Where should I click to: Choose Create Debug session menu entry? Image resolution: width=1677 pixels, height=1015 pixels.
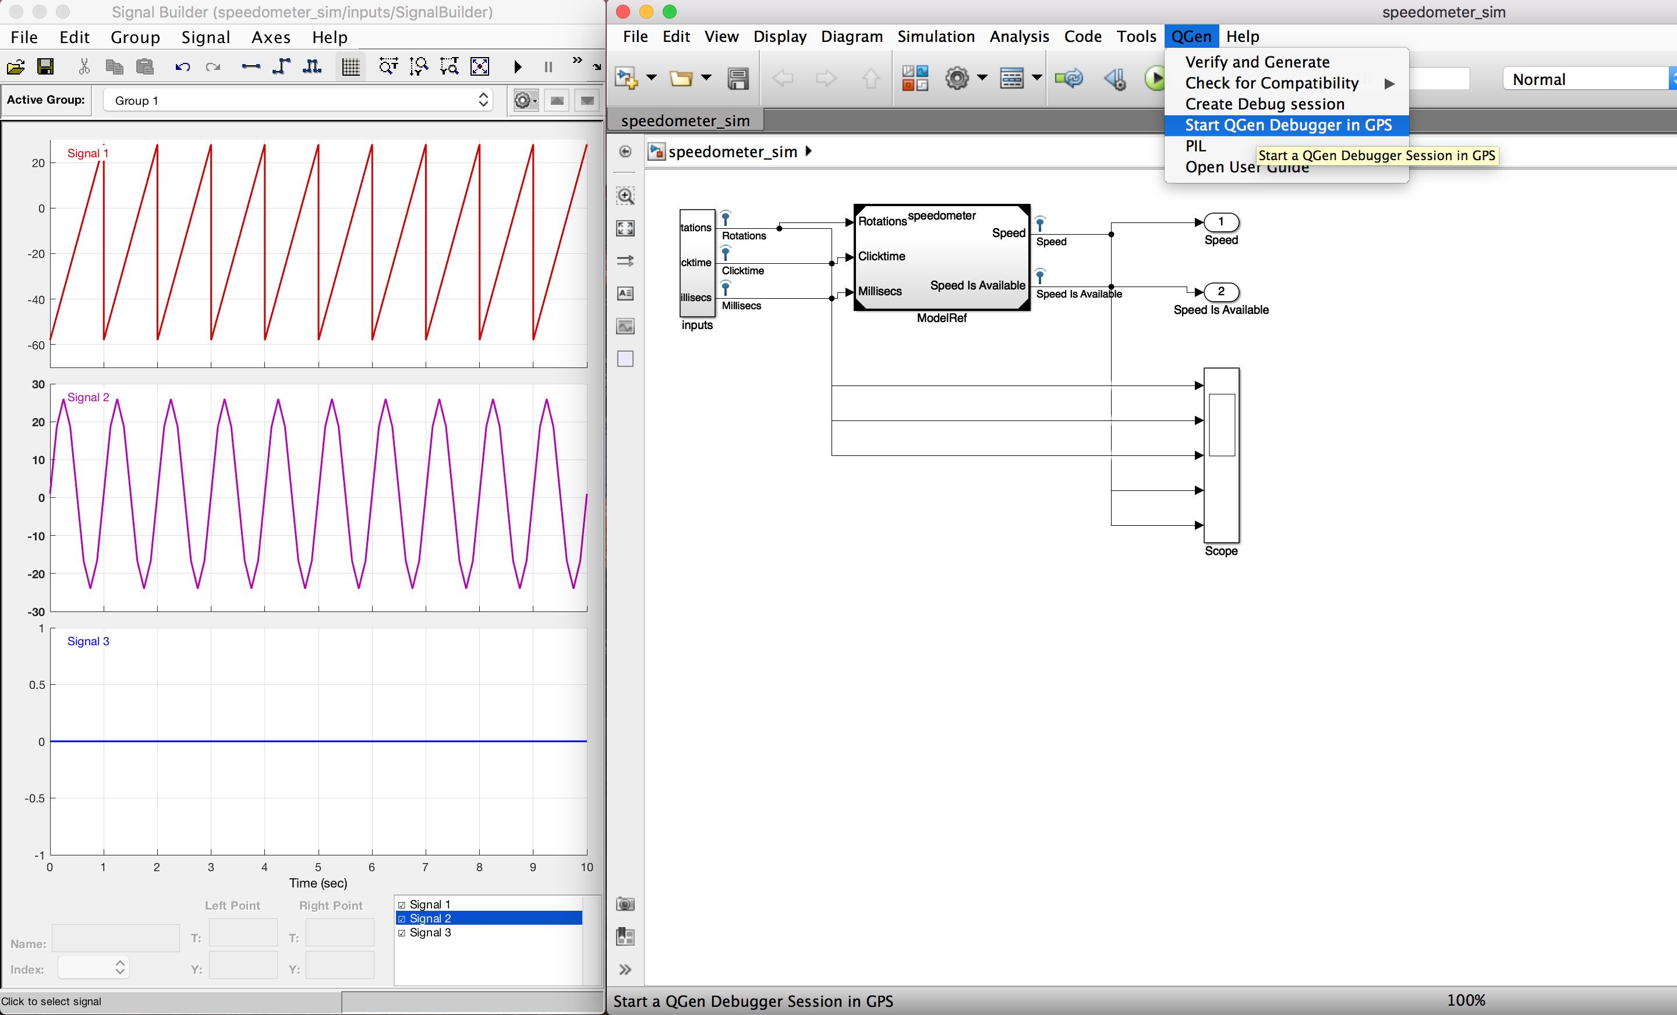[1286, 104]
